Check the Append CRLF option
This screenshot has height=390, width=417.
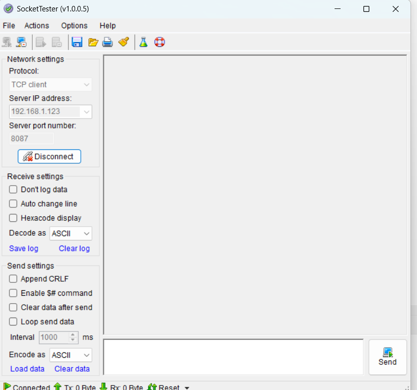13,279
